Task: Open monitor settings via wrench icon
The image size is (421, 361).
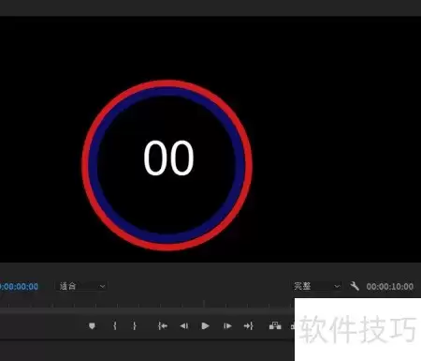Action: tap(355, 286)
